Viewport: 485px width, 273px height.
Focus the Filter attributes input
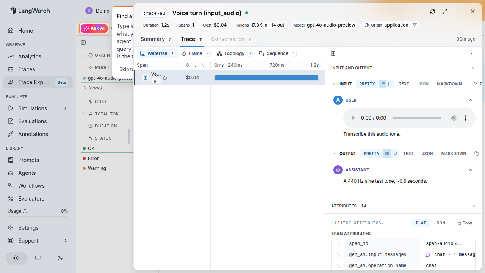point(370,223)
